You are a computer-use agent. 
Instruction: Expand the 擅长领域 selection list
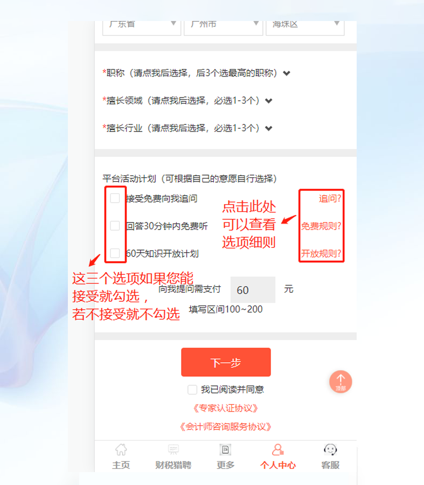tap(269, 101)
